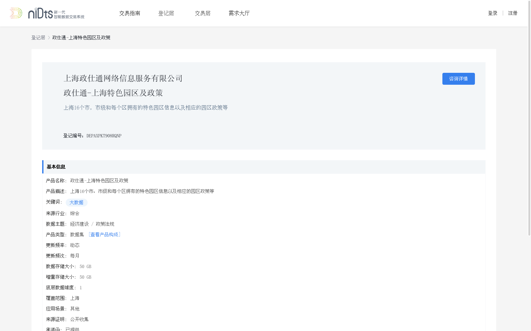This screenshot has width=531, height=331.
Task: Click the niDts logo icon
Action: [47, 13]
